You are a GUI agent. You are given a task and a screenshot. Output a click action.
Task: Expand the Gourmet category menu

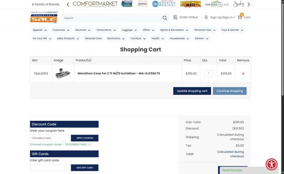tap(83, 30)
